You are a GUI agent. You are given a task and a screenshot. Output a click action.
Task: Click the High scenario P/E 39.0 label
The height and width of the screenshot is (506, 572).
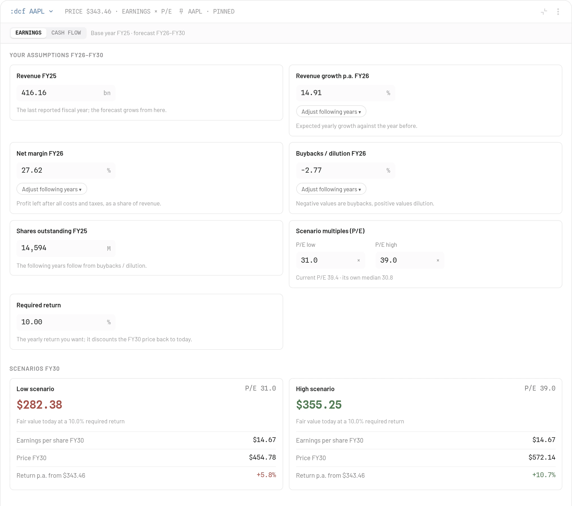(540, 388)
